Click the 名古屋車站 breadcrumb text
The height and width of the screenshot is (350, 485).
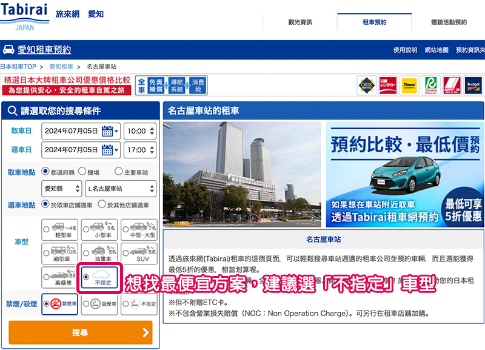coord(101,67)
